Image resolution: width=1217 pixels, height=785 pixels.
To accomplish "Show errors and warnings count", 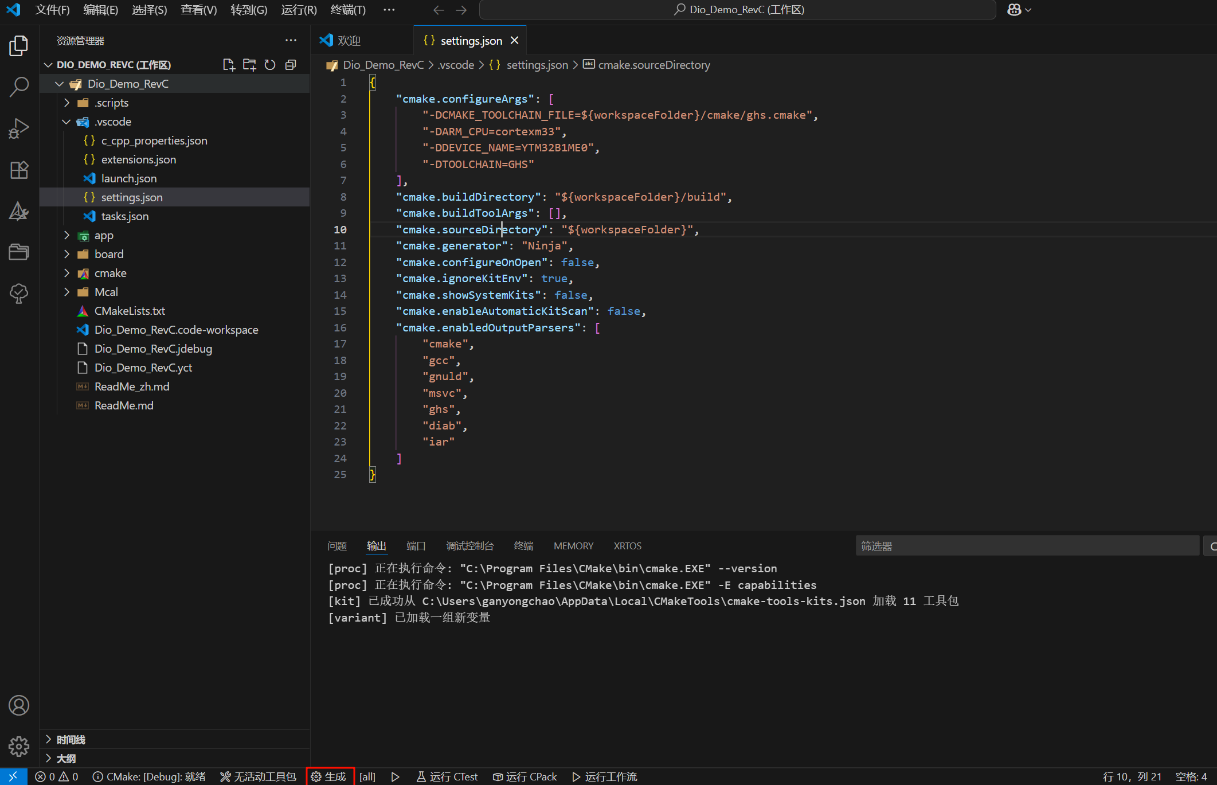I will point(56,776).
